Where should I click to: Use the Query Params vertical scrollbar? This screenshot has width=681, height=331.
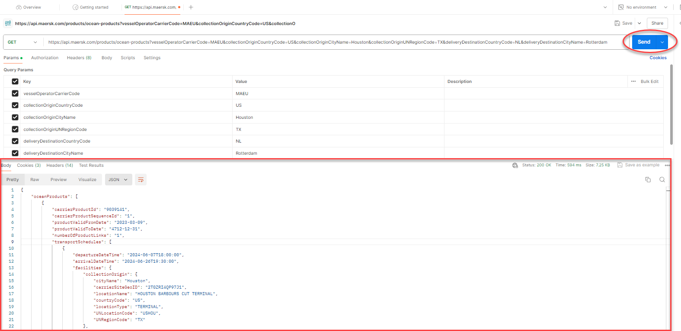tap(671, 105)
